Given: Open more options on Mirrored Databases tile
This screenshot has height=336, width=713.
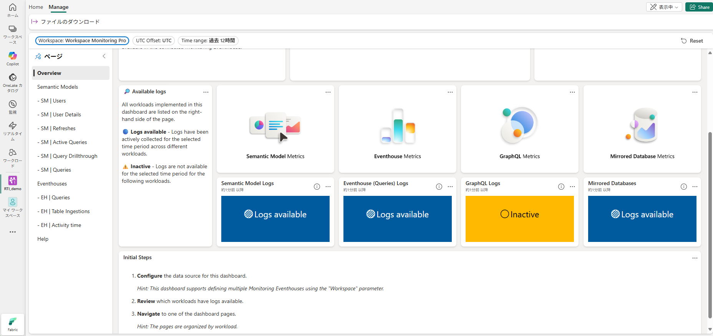Looking at the screenshot, I should [x=695, y=187].
